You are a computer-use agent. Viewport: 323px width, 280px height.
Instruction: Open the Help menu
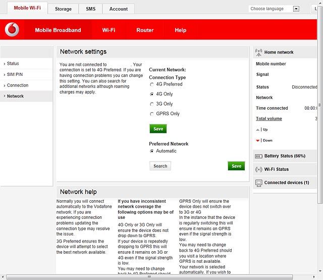(181, 30)
